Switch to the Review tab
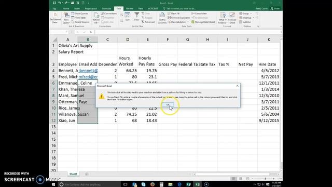This screenshot has width=332, height=187. coord(129,9)
